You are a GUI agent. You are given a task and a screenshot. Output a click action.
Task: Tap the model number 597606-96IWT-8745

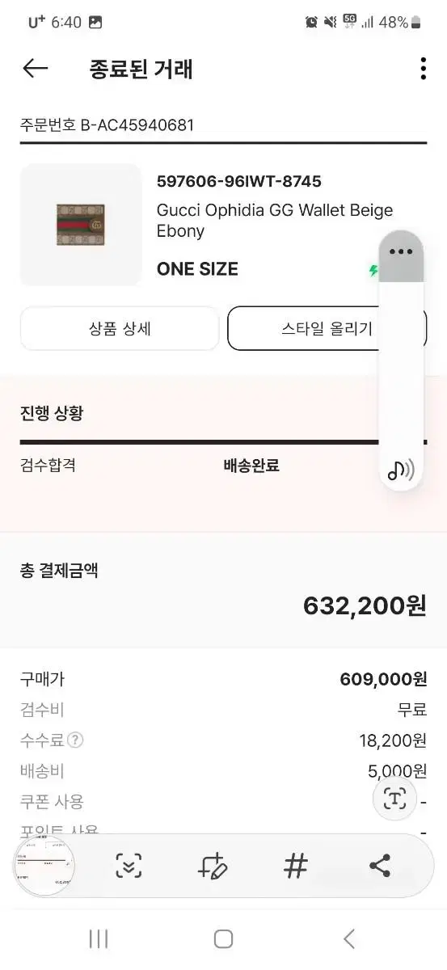pyautogui.click(x=239, y=181)
